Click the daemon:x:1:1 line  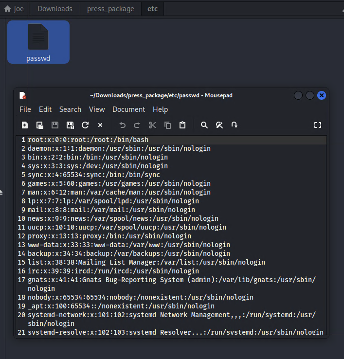click(119, 148)
